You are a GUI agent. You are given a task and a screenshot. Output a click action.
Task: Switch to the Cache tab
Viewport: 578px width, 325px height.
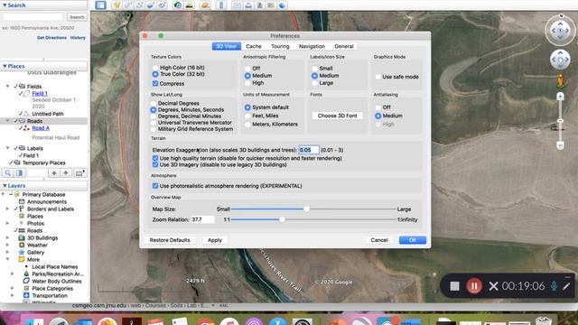(254, 46)
